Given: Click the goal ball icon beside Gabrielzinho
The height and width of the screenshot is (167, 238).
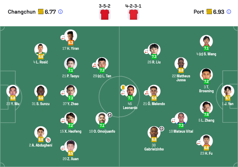Looking at the screenshot, I should [x=162, y=129].
